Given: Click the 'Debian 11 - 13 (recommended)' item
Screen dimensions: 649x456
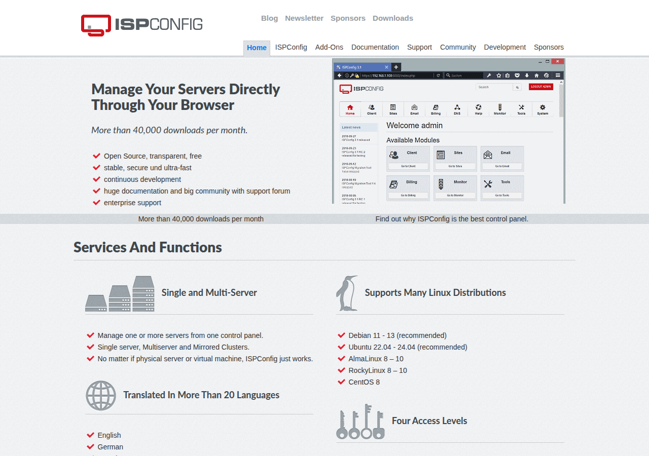Looking at the screenshot, I should (x=398, y=335).
